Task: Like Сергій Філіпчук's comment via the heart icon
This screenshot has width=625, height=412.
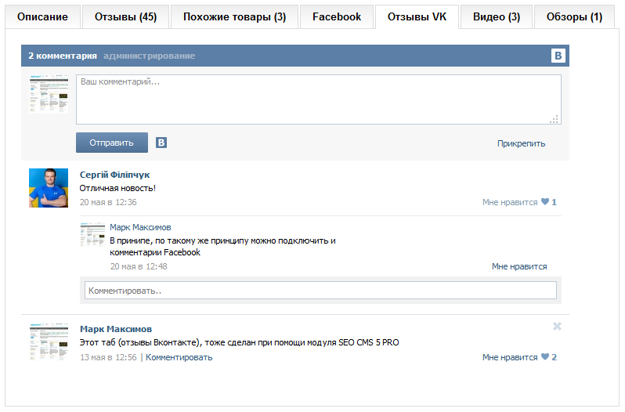Action: (x=545, y=201)
